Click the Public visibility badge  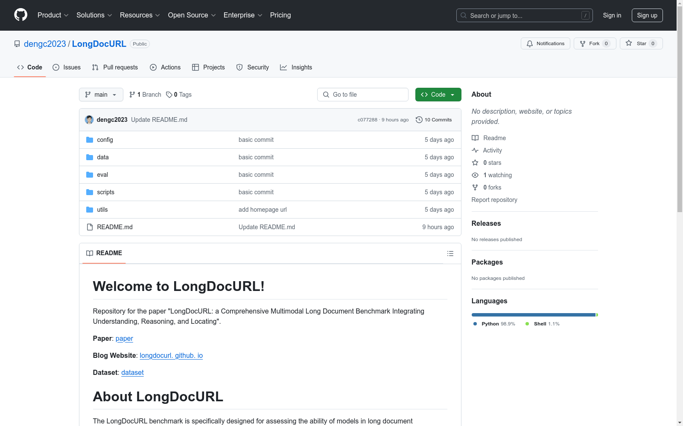tap(140, 44)
